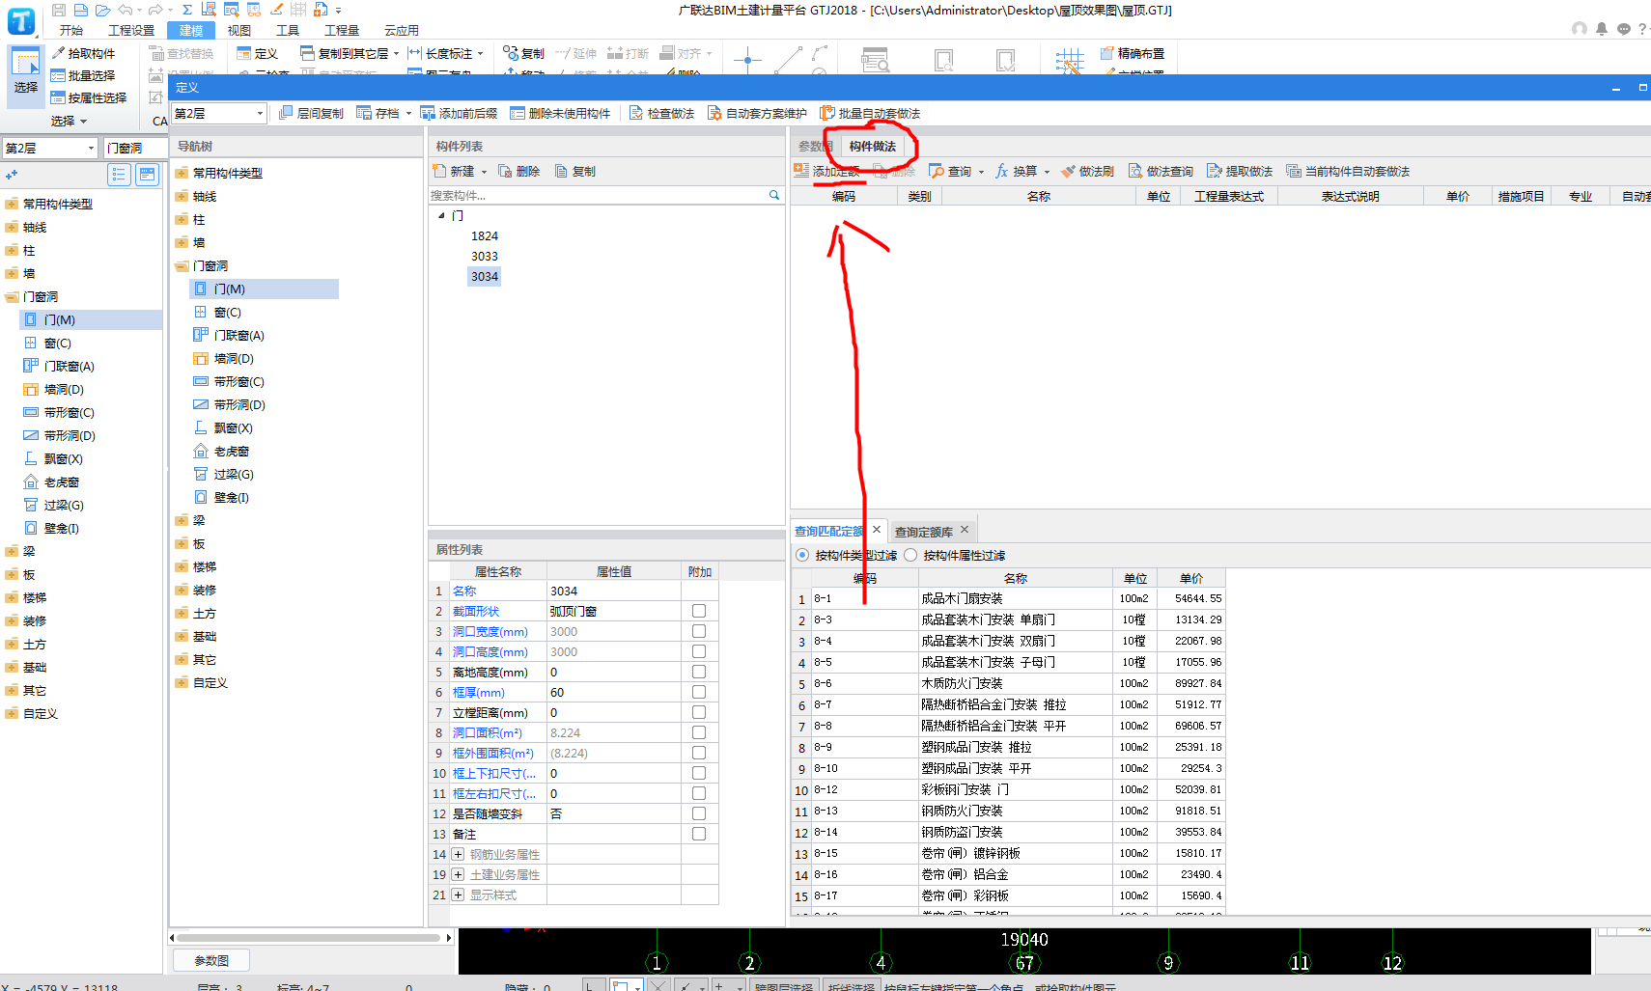Toggle 附加 checkbox for 立樘距离 row
Screen dimensions: 1651x991
(x=699, y=712)
